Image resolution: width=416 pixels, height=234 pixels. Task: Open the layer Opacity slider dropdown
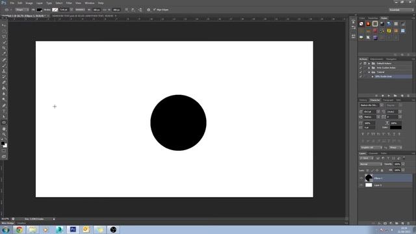403,164
